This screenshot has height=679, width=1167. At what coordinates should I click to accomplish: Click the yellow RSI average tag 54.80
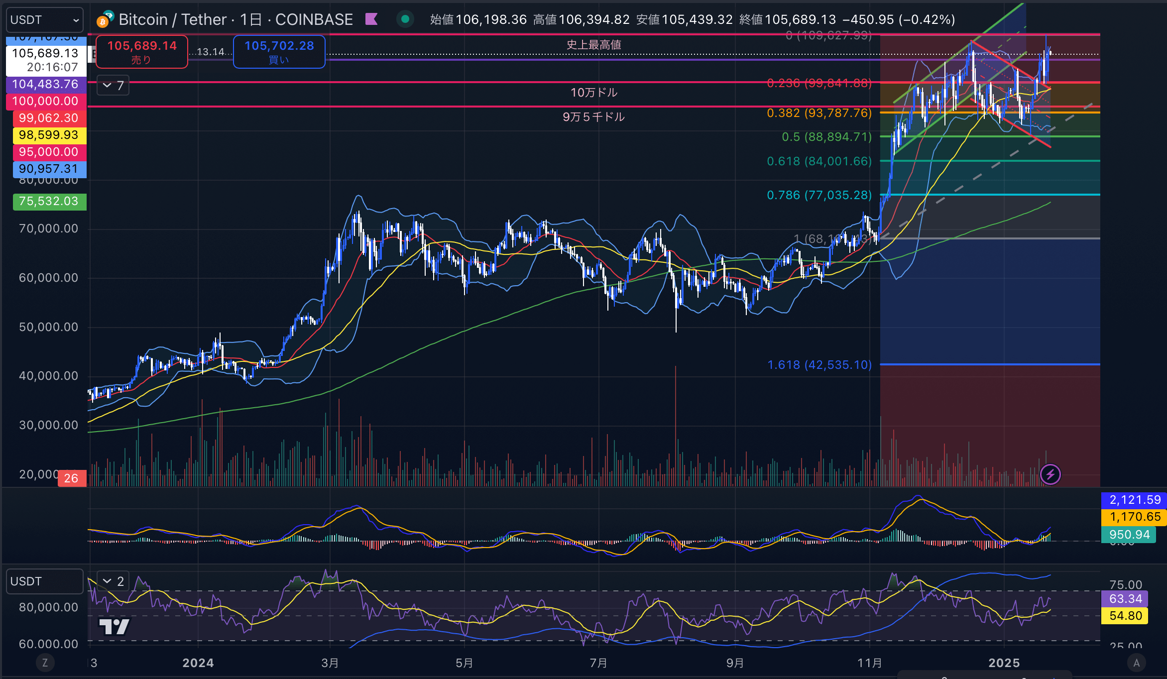click(x=1125, y=616)
